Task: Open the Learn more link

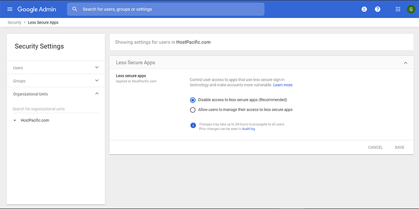Action: [x=283, y=85]
